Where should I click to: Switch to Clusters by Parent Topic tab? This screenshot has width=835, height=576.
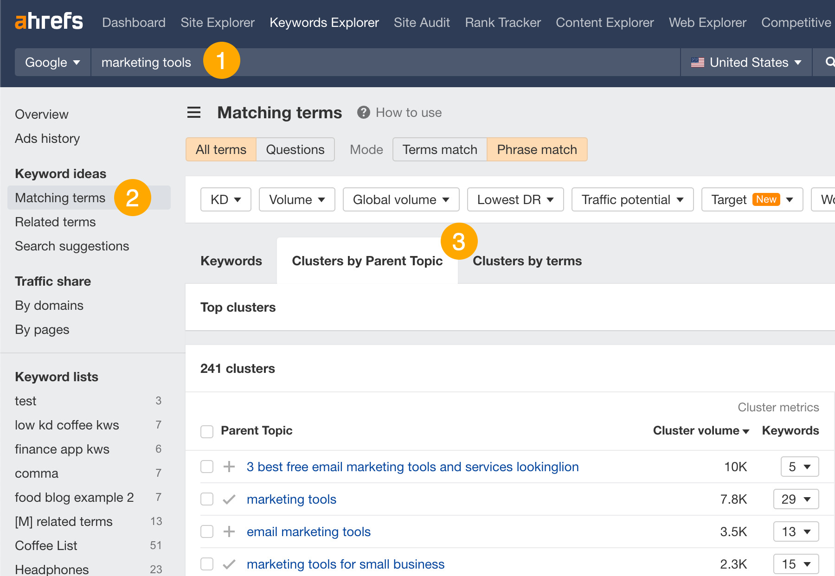(367, 261)
